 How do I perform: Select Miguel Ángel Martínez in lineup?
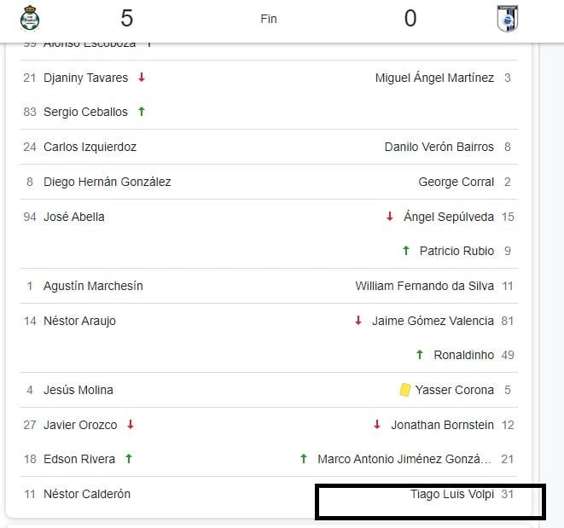434,78
